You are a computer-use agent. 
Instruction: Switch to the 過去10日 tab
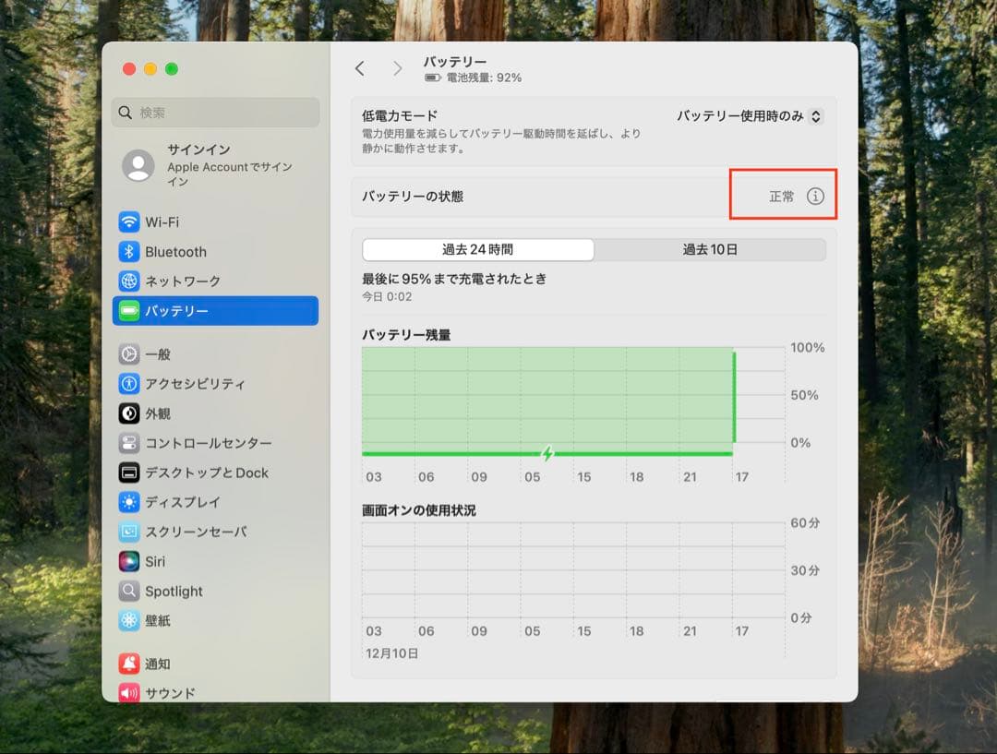[709, 249]
